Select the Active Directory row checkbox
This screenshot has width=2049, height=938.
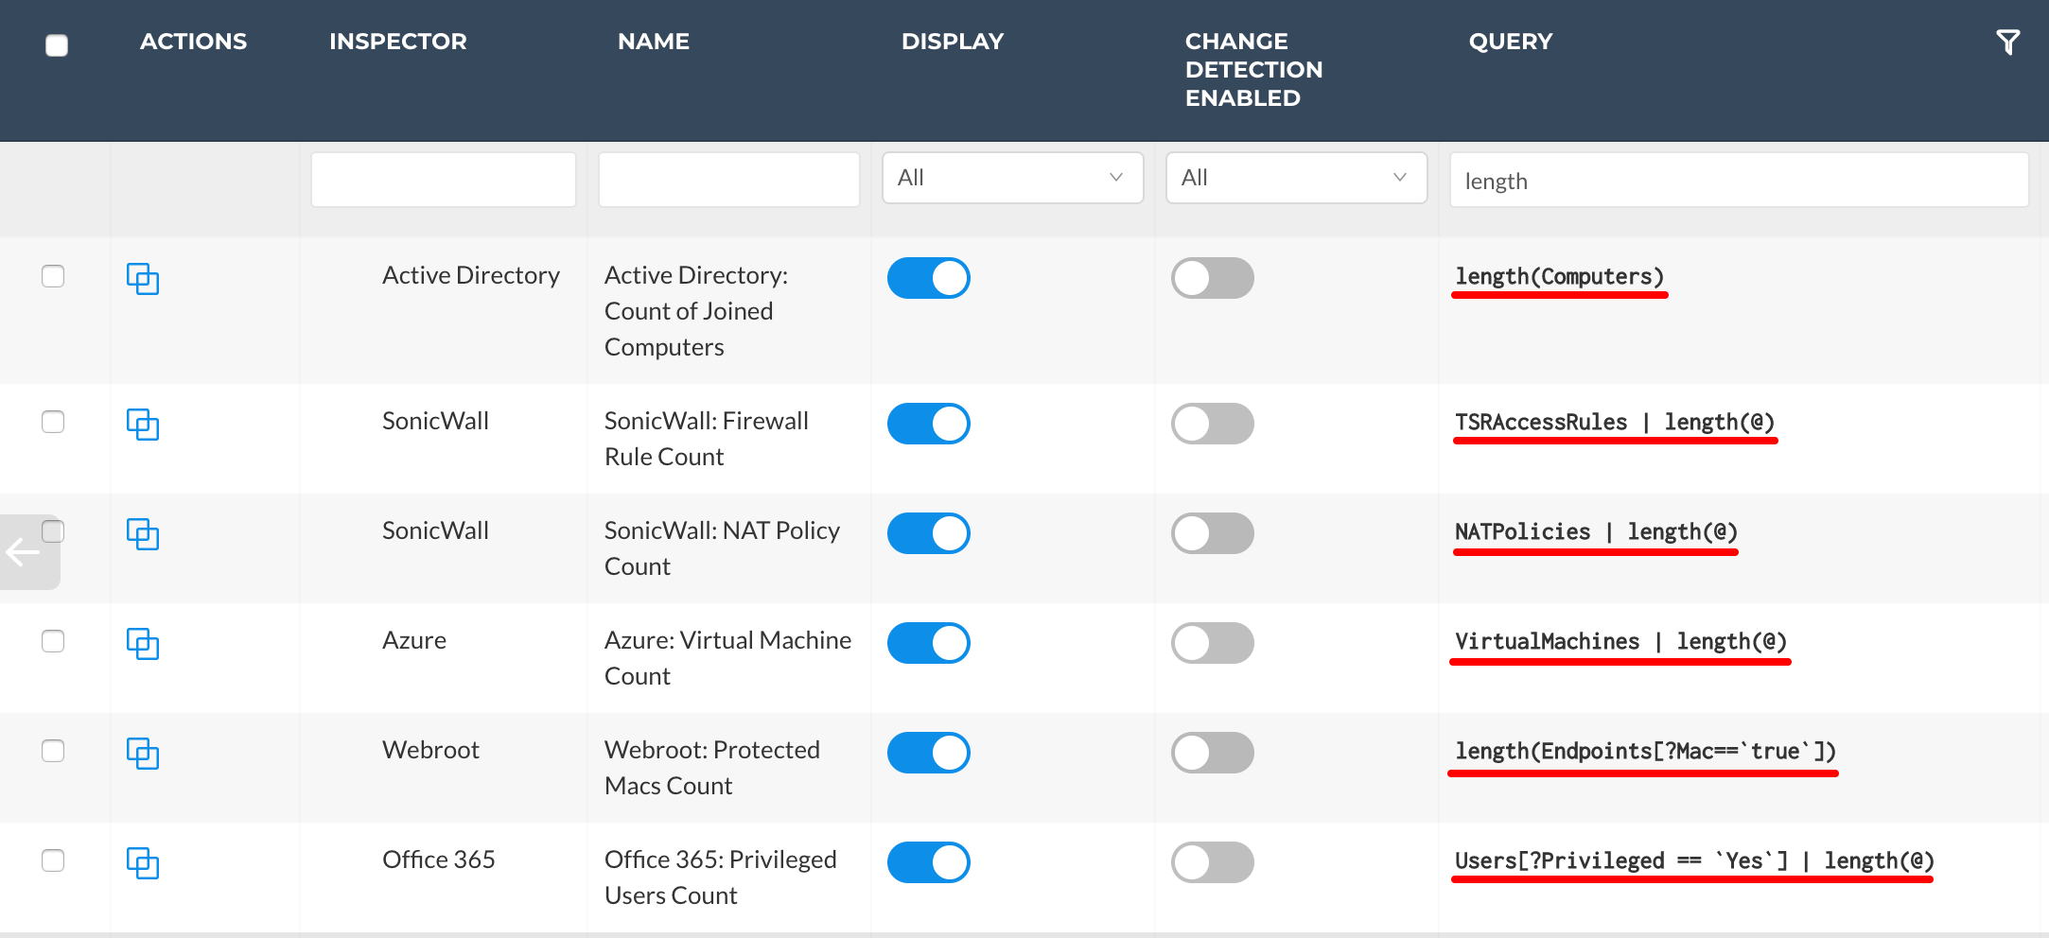pyautogui.click(x=53, y=276)
